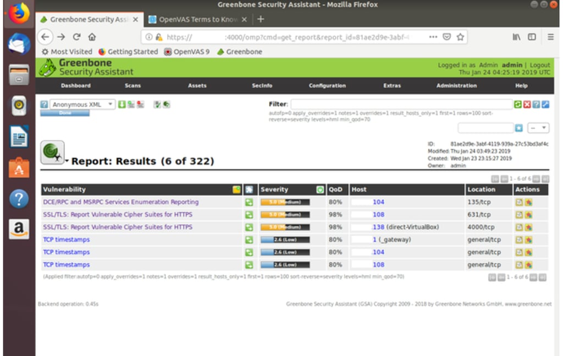This screenshot has height=356, width=563.
Task: Open corresponding results icon
Action: pos(166,104)
